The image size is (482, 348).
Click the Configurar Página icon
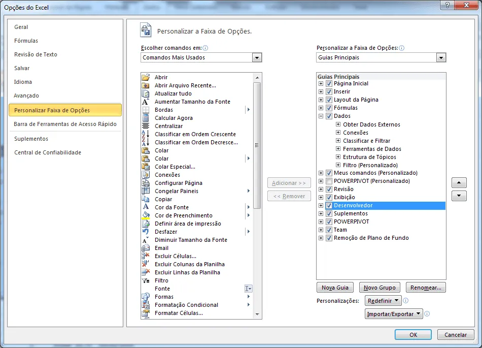coord(146,183)
